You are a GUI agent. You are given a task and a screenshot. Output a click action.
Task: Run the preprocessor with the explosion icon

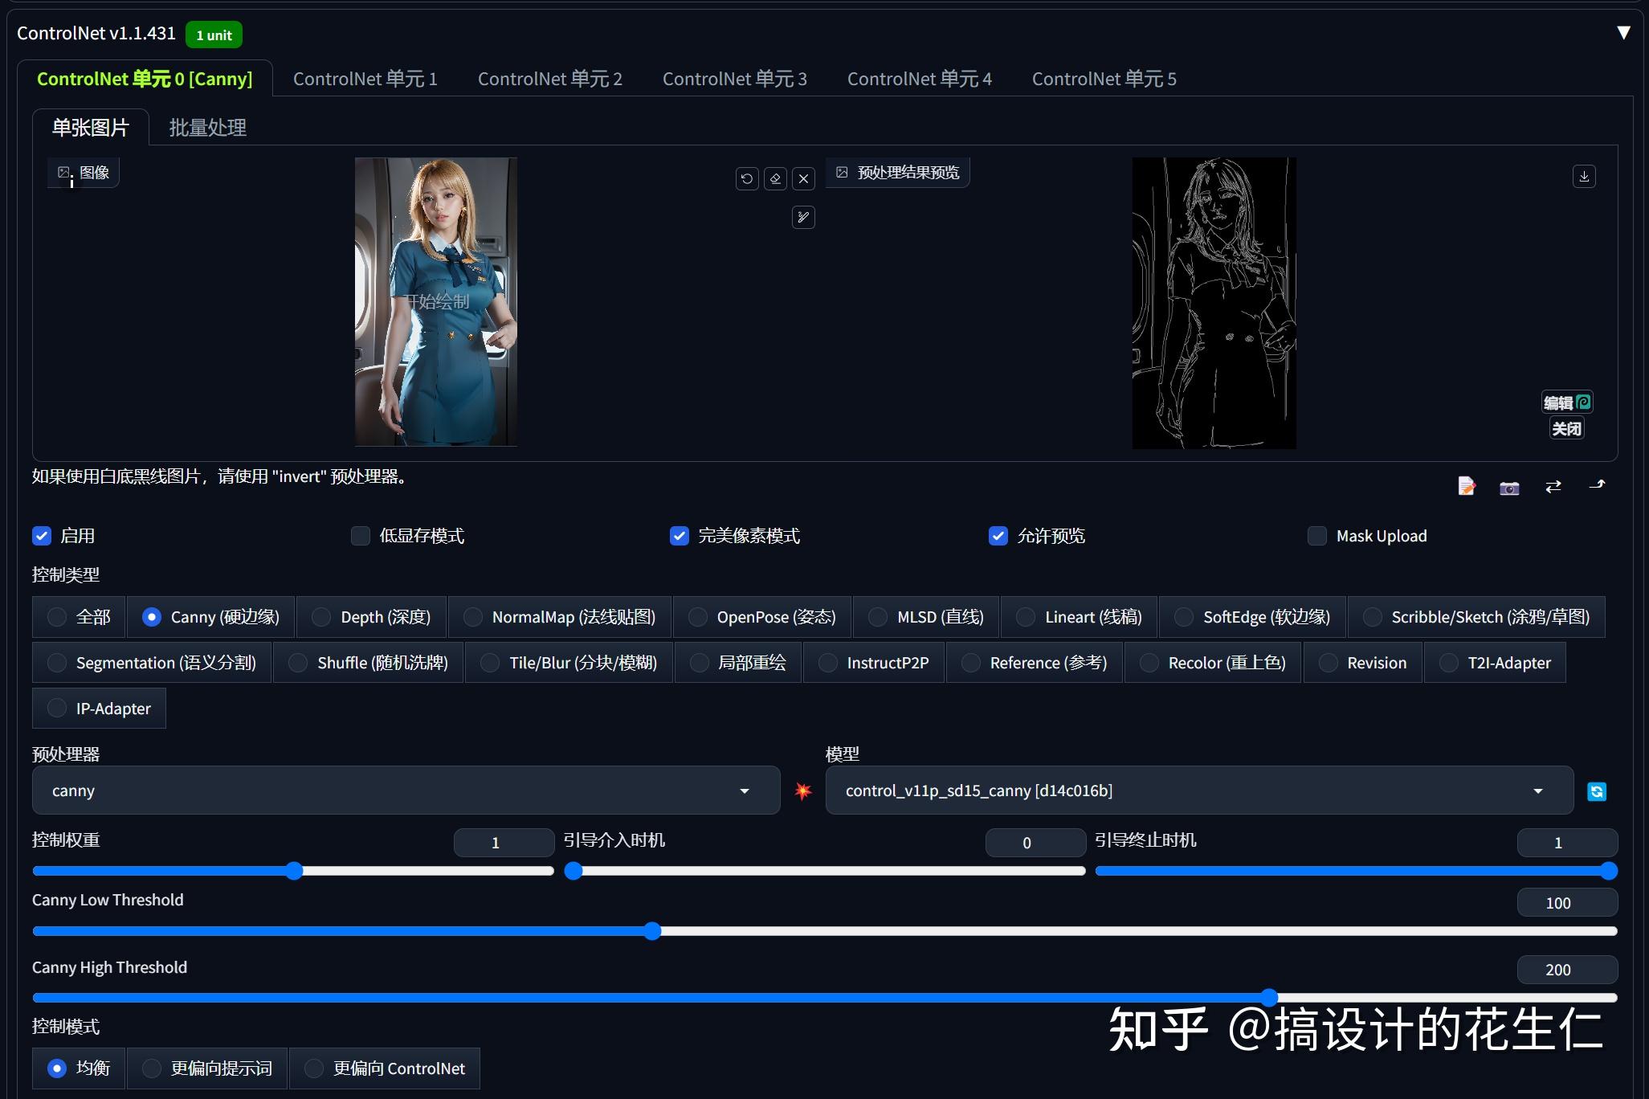pyautogui.click(x=802, y=791)
